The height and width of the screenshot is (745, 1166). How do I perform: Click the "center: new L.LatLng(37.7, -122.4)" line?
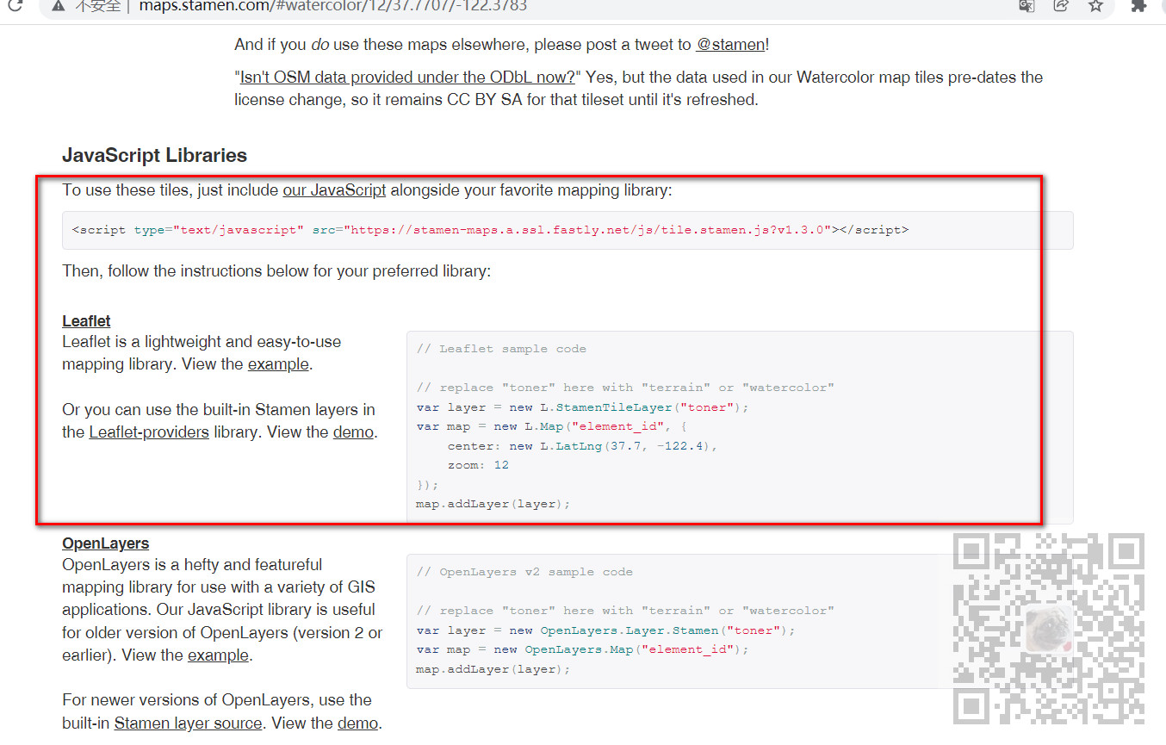coord(582,445)
